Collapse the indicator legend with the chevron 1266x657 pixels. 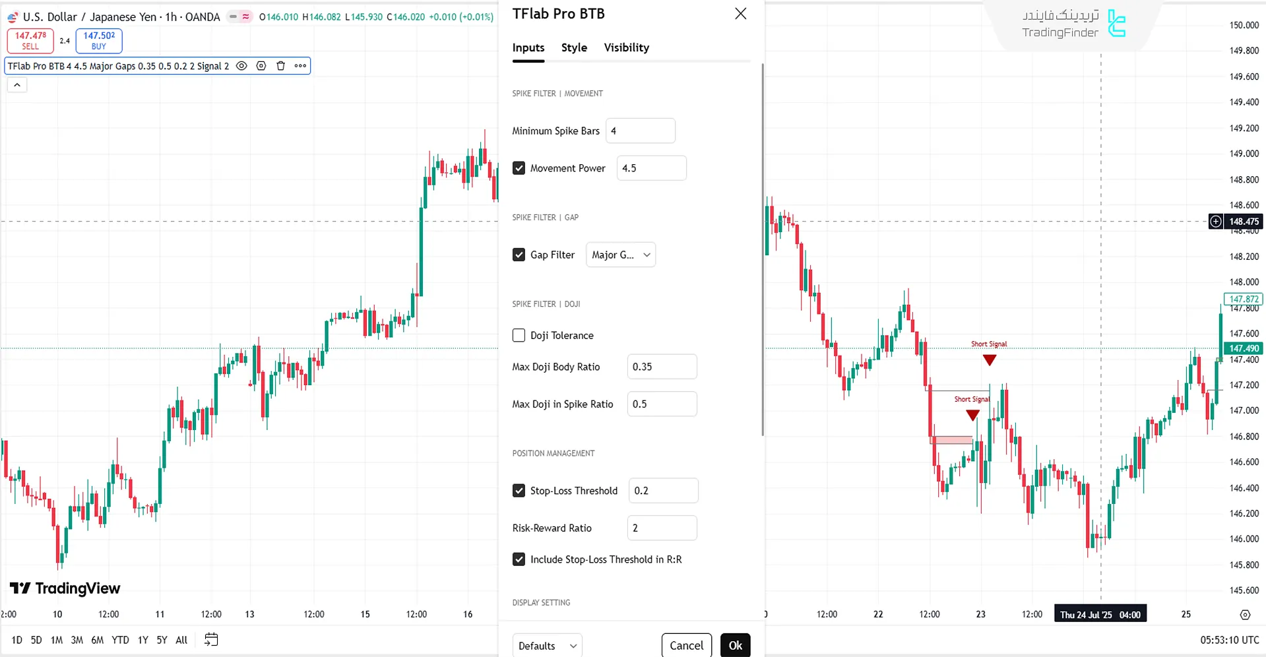(16, 84)
